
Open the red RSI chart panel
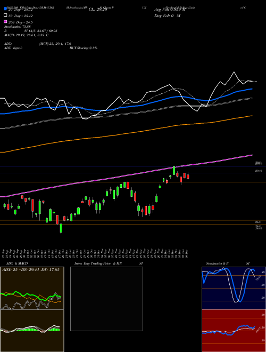pyautogui.click(x=234, y=331)
